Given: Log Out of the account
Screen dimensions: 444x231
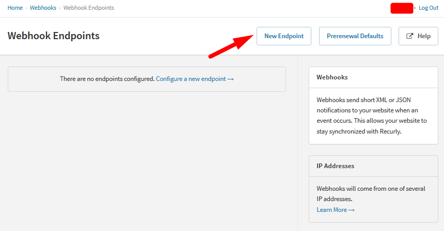Looking at the screenshot, I should (x=429, y=8).
